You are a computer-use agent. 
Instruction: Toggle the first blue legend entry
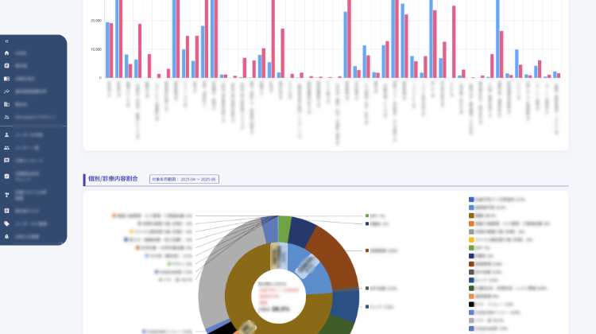pyautogui.click(x=471, y=200)
